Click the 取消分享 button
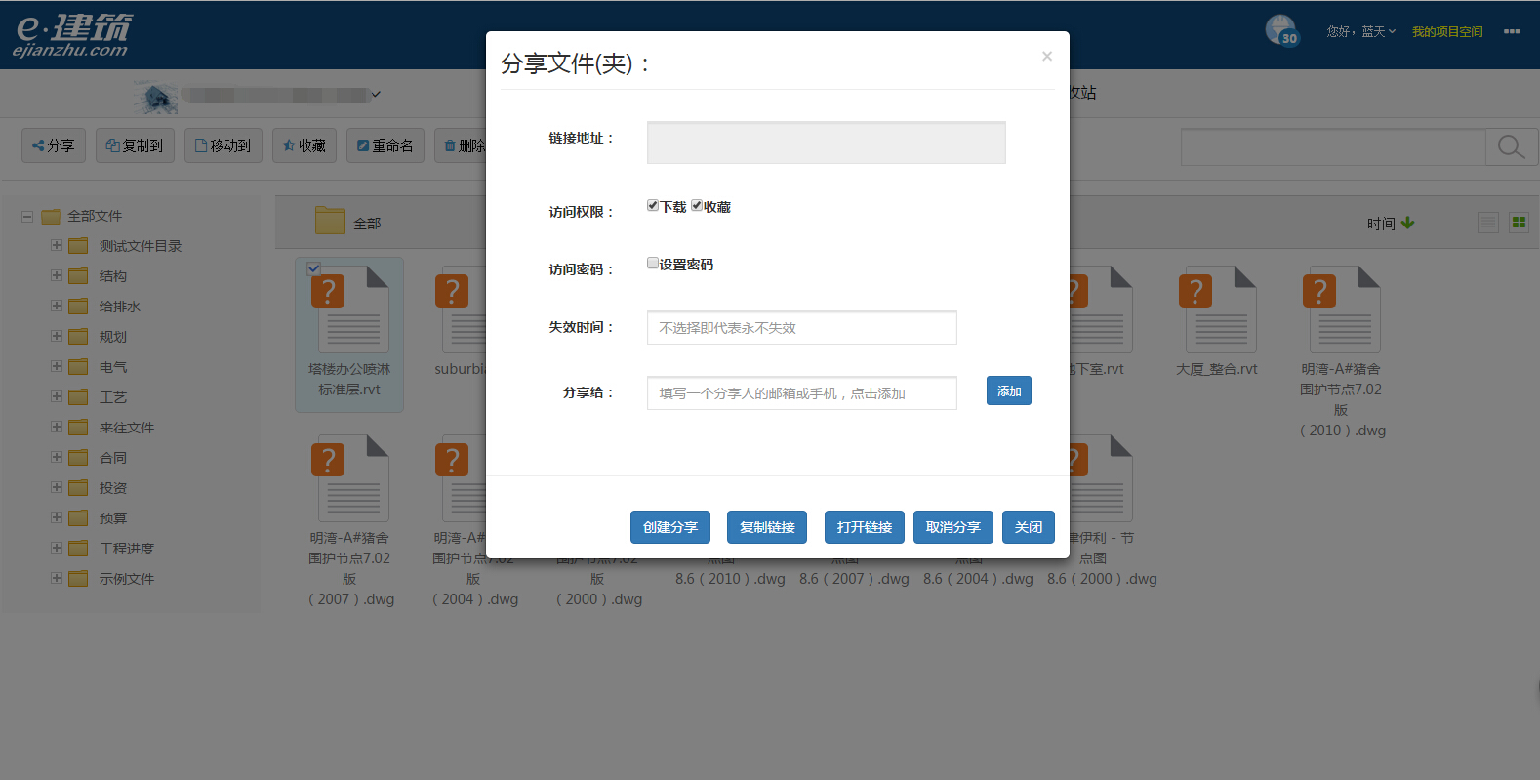This screenshot has height=780, width=1540. (x=953, y=527)
